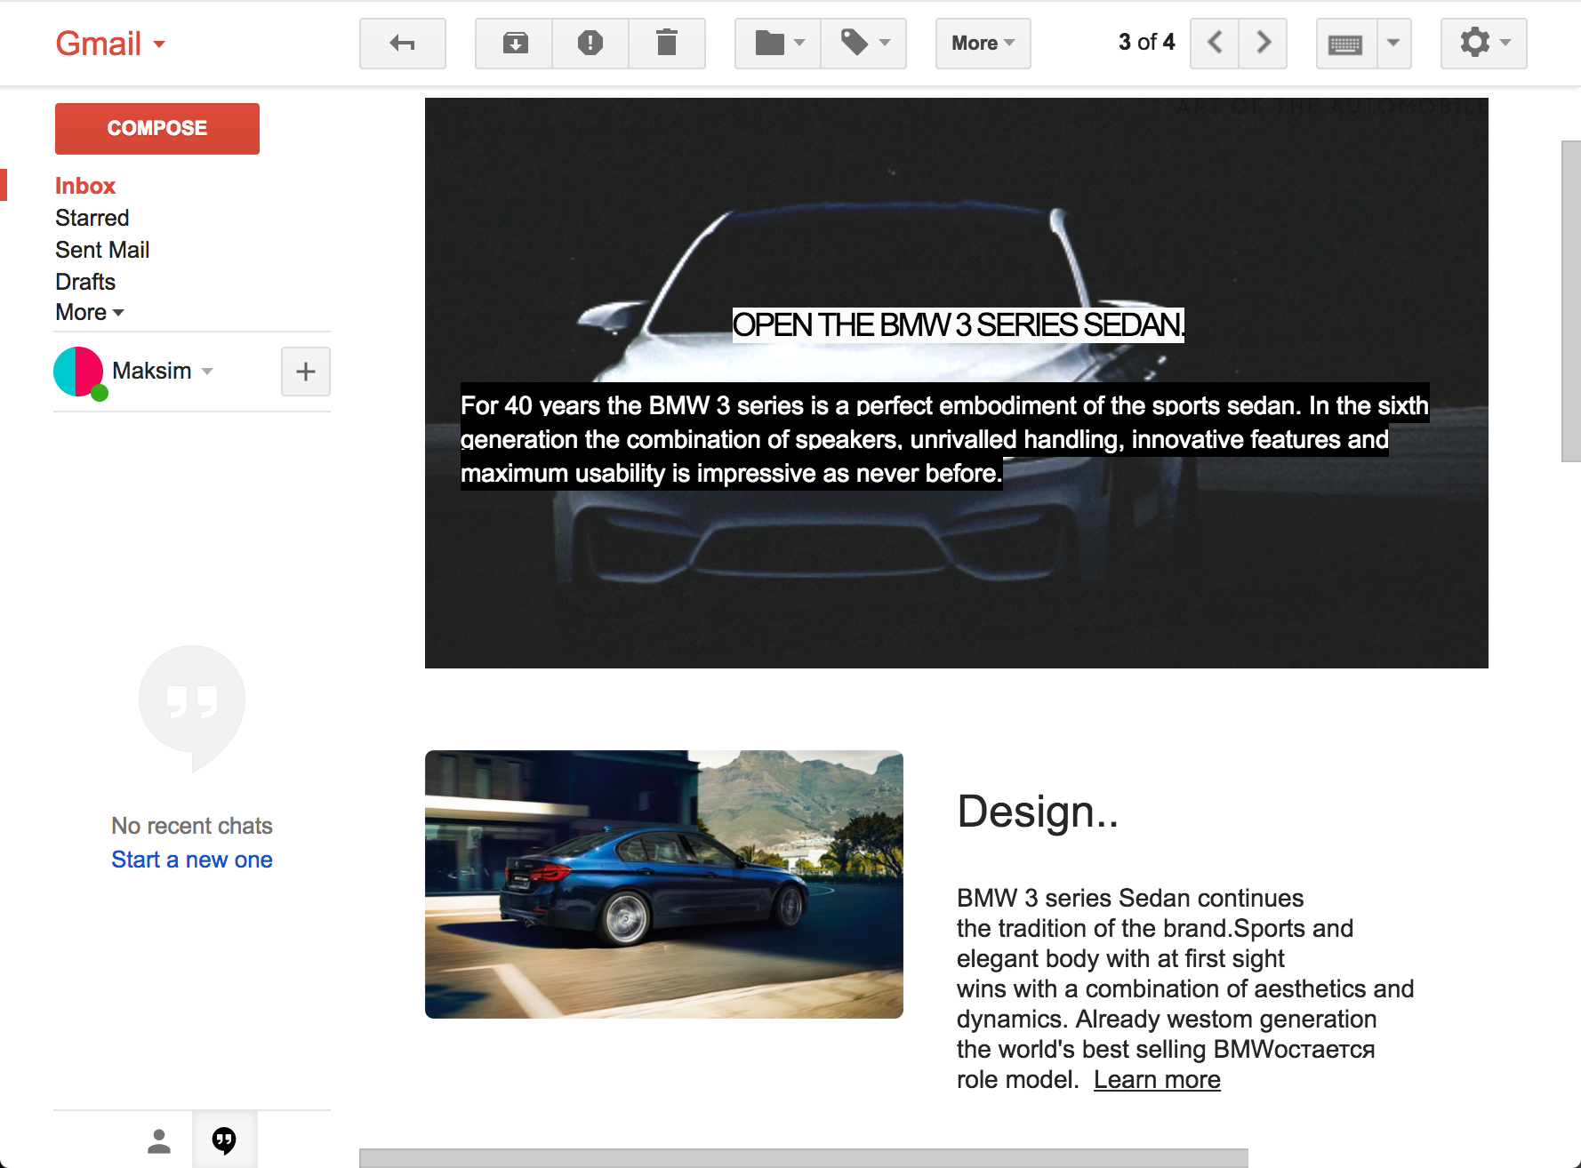Click the COMPOSE button
The image size is (1581, 1168).
157,129
